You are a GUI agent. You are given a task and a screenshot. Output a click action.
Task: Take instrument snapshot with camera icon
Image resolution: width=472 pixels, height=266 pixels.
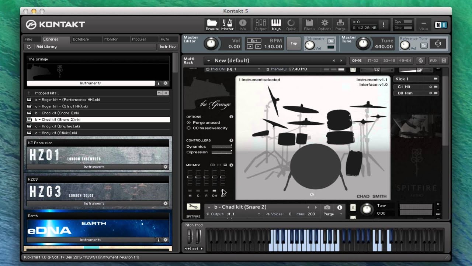tap(327, 208)
